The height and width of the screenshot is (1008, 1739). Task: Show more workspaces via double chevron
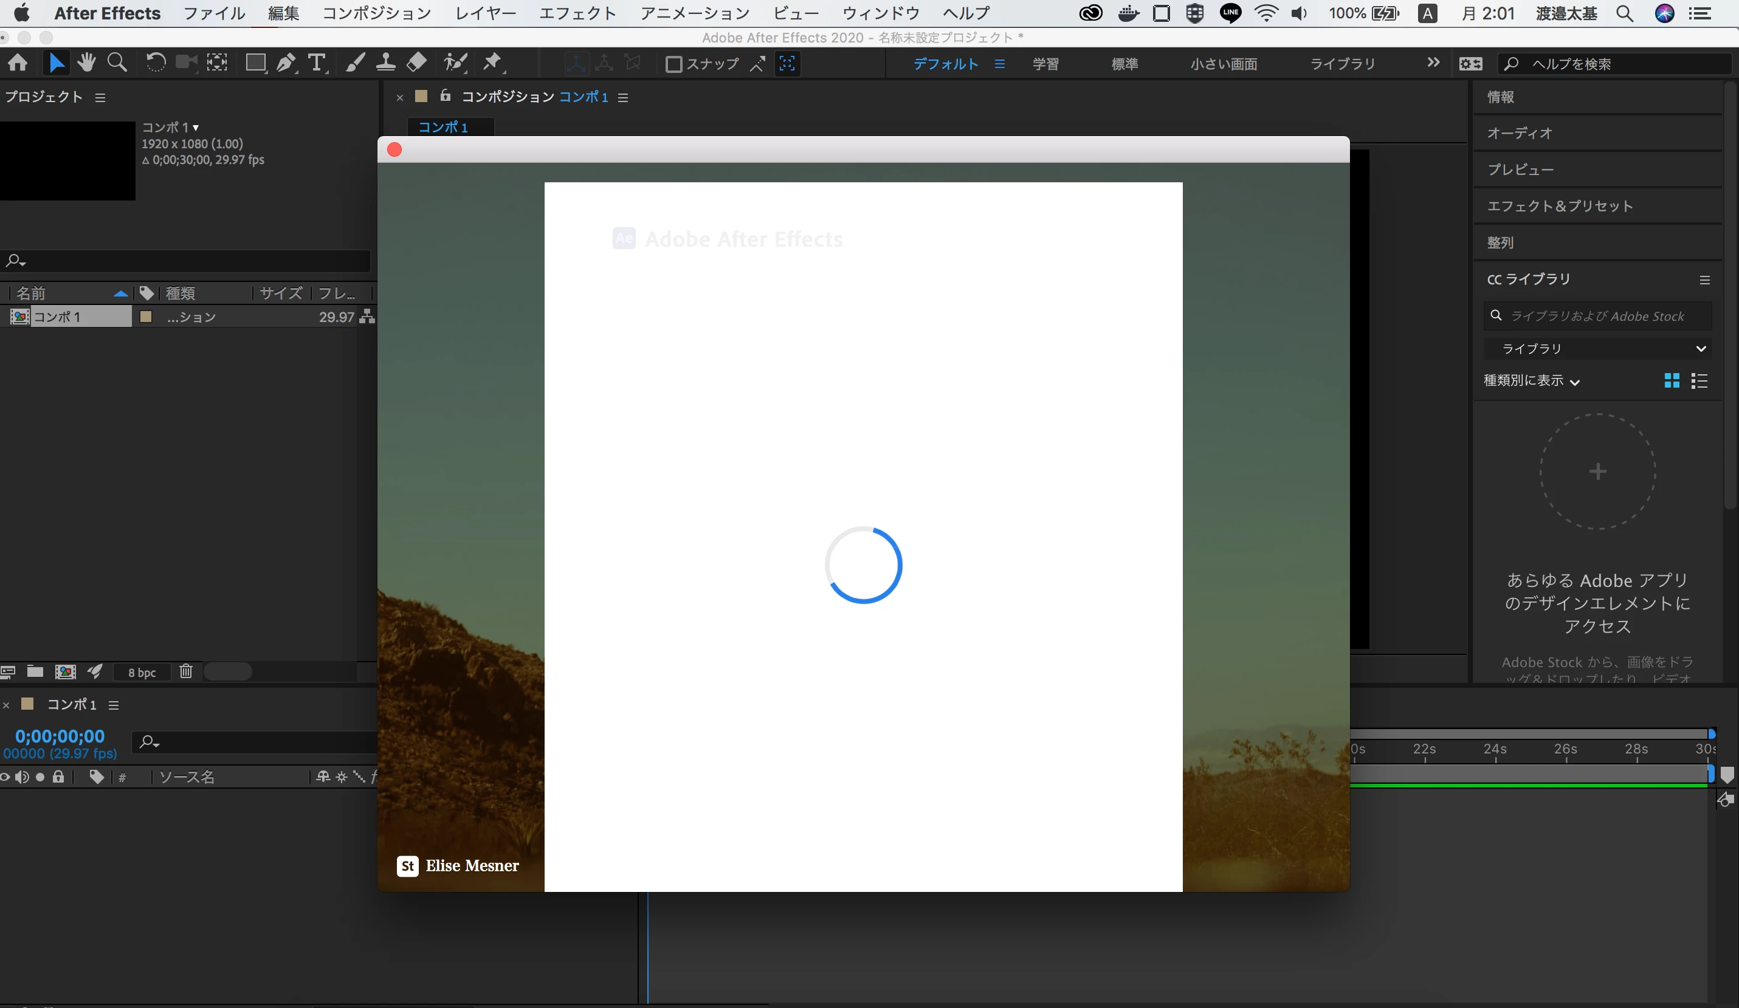tap(1433, 63)
